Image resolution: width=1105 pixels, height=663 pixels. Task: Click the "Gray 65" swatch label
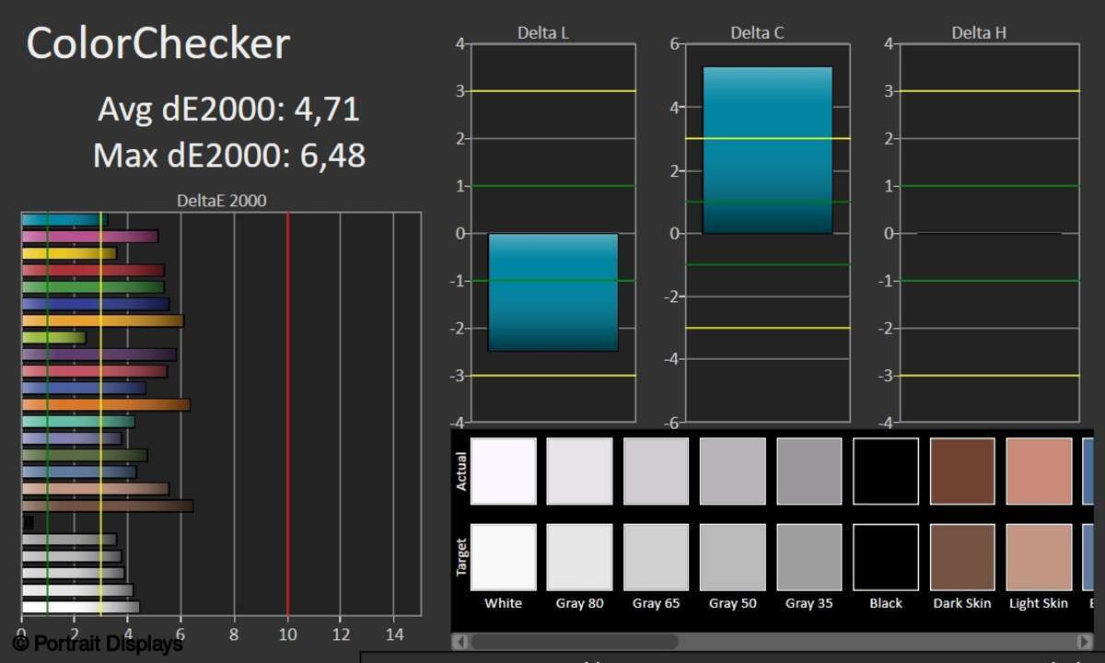point(656,603)
